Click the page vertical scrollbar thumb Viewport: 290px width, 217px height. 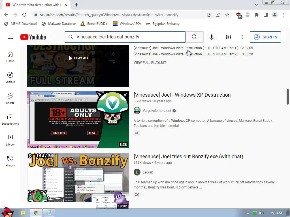tap(288, 97)
